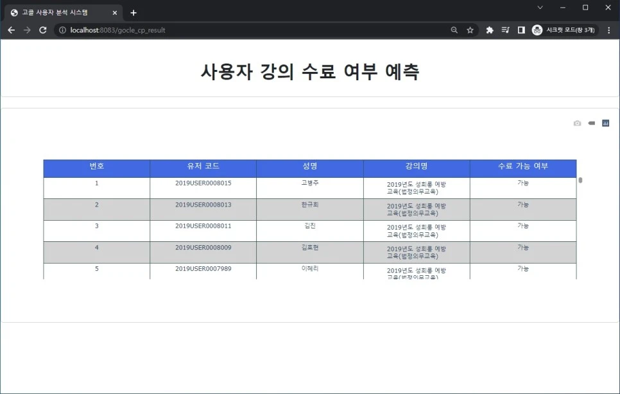The width and height of the screenshot is (620, 394).
Task: Click the name cell for 2019USER0008011
Action: (310, 231)
